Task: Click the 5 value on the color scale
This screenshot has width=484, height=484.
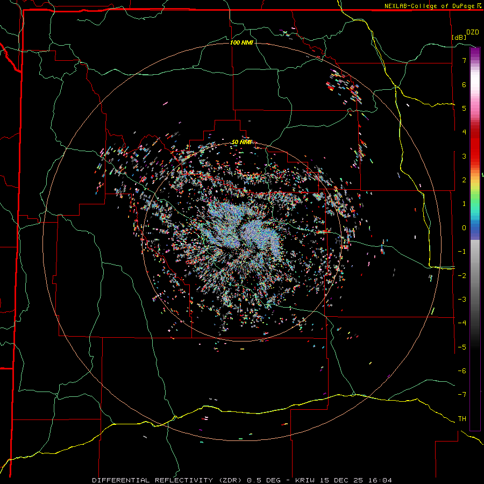Action: 464,108
